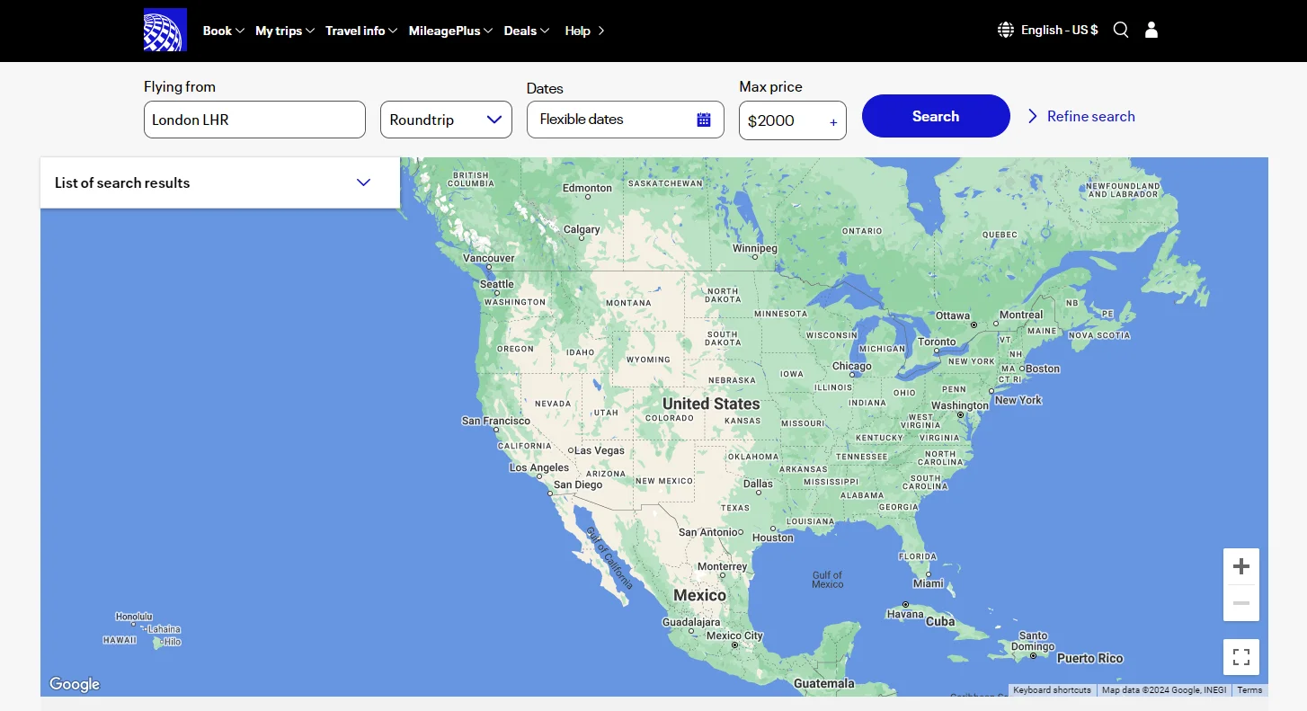Expand the Travel info menu
The height and width of the screenshot is (711, 1307).
[x=361, y=31]
